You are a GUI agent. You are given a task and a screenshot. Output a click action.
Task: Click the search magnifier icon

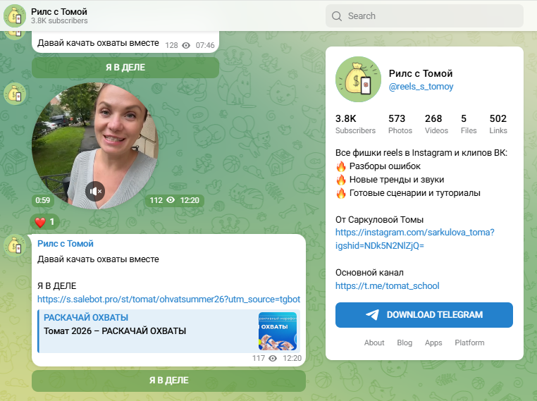tap(337, 16)
